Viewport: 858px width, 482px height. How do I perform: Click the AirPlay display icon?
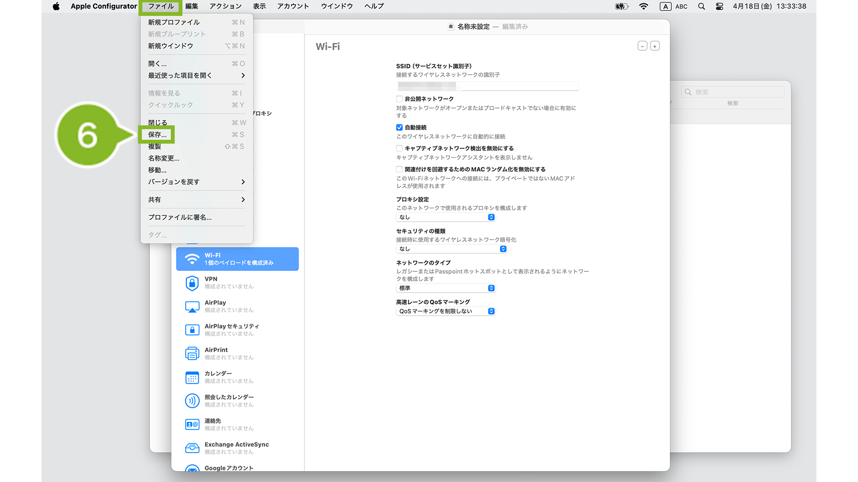coord(192,307)
